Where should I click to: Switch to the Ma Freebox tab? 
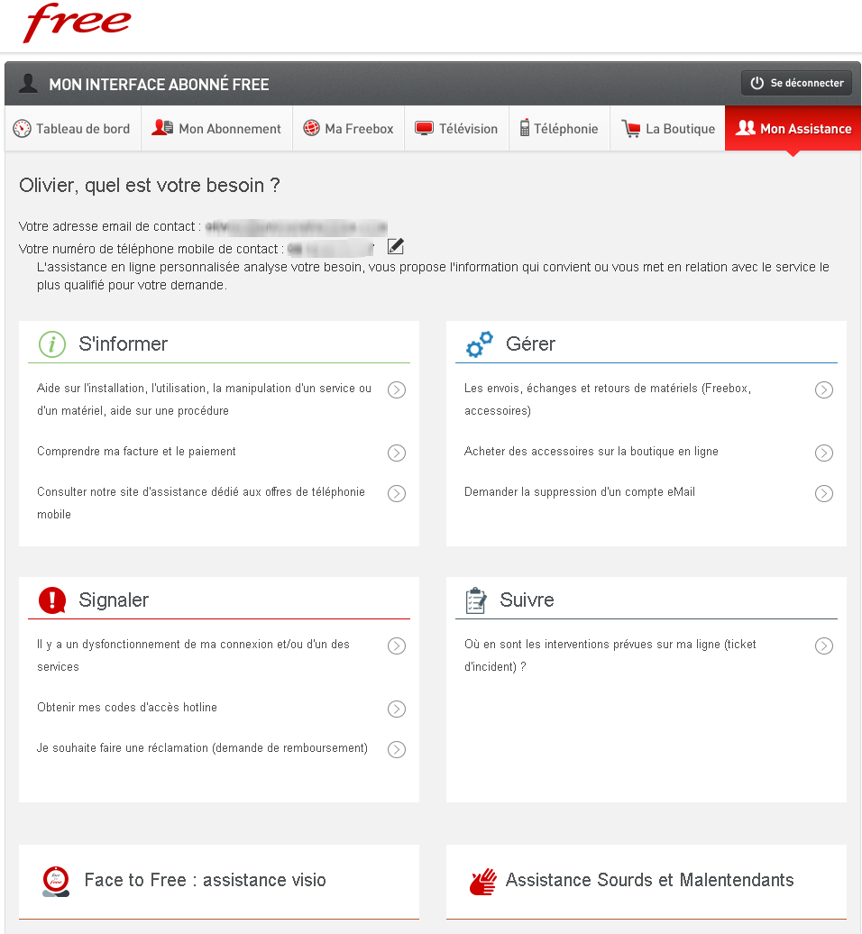349,129
